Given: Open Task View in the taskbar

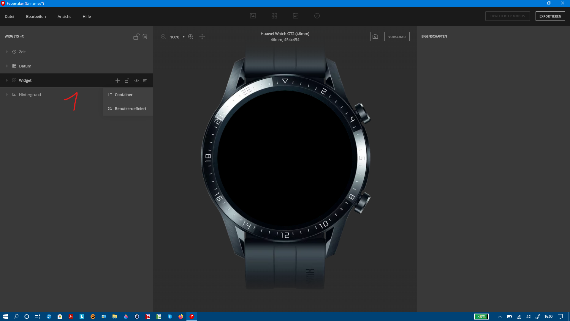Looking at the screenshot, I should [37, 317].
